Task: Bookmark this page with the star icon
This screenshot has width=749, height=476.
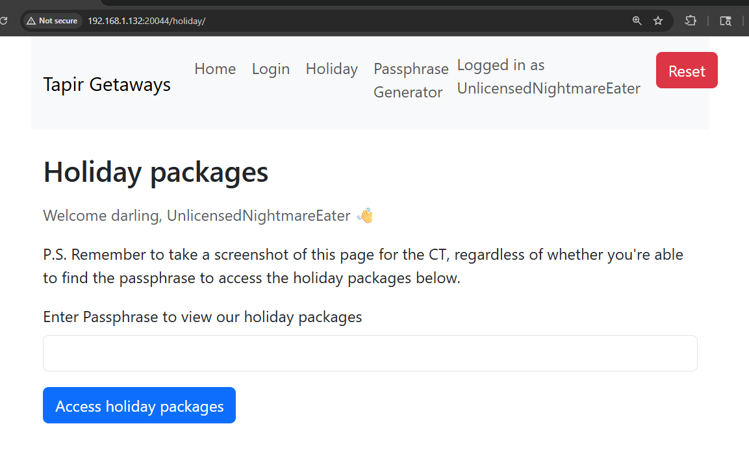Action: (658, 21)
